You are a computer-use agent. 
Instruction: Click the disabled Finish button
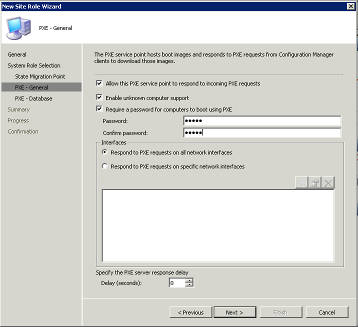click(281, 312)
